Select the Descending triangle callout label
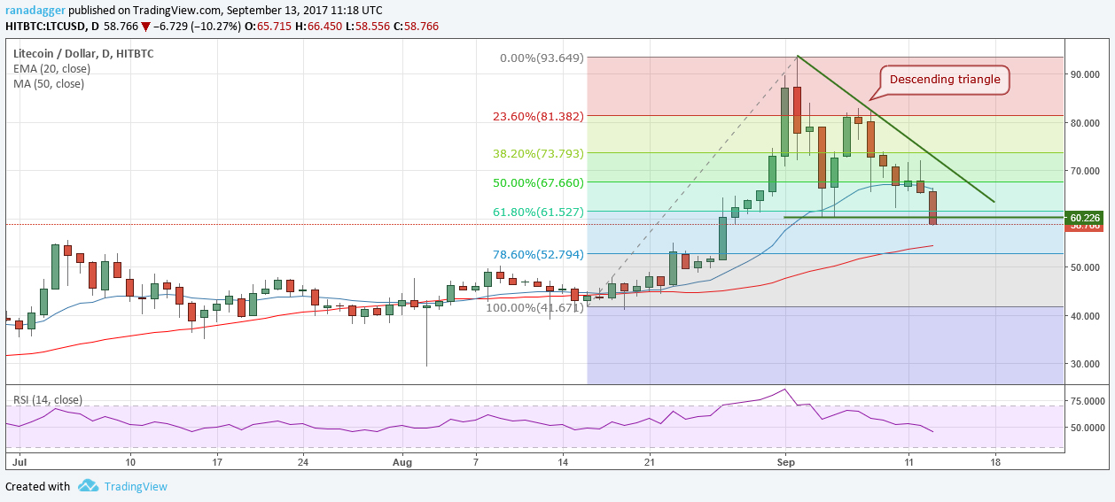This screenshot has height=502, width=1115. pos(944,80)
